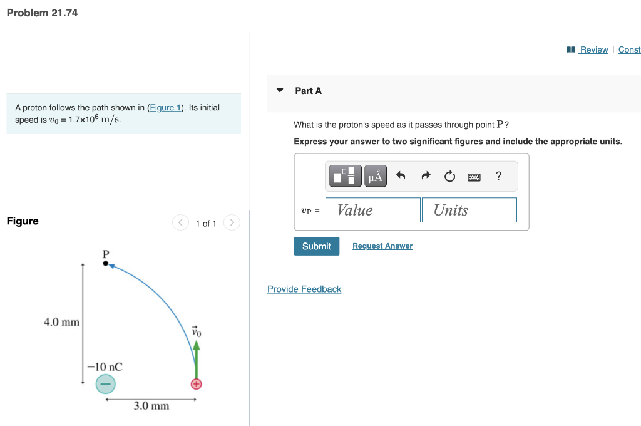Click the Problem 21.74 heading
Viewport: 641px width, 426px height.
tap(41, 13)
